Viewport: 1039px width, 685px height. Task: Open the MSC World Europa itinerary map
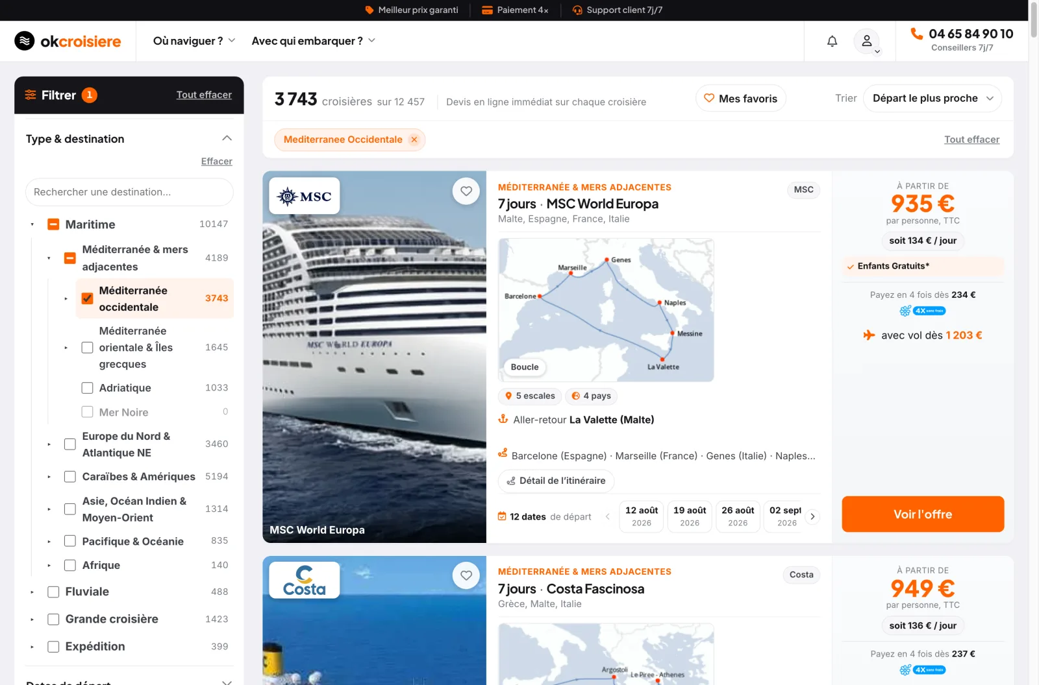[606, 310]
